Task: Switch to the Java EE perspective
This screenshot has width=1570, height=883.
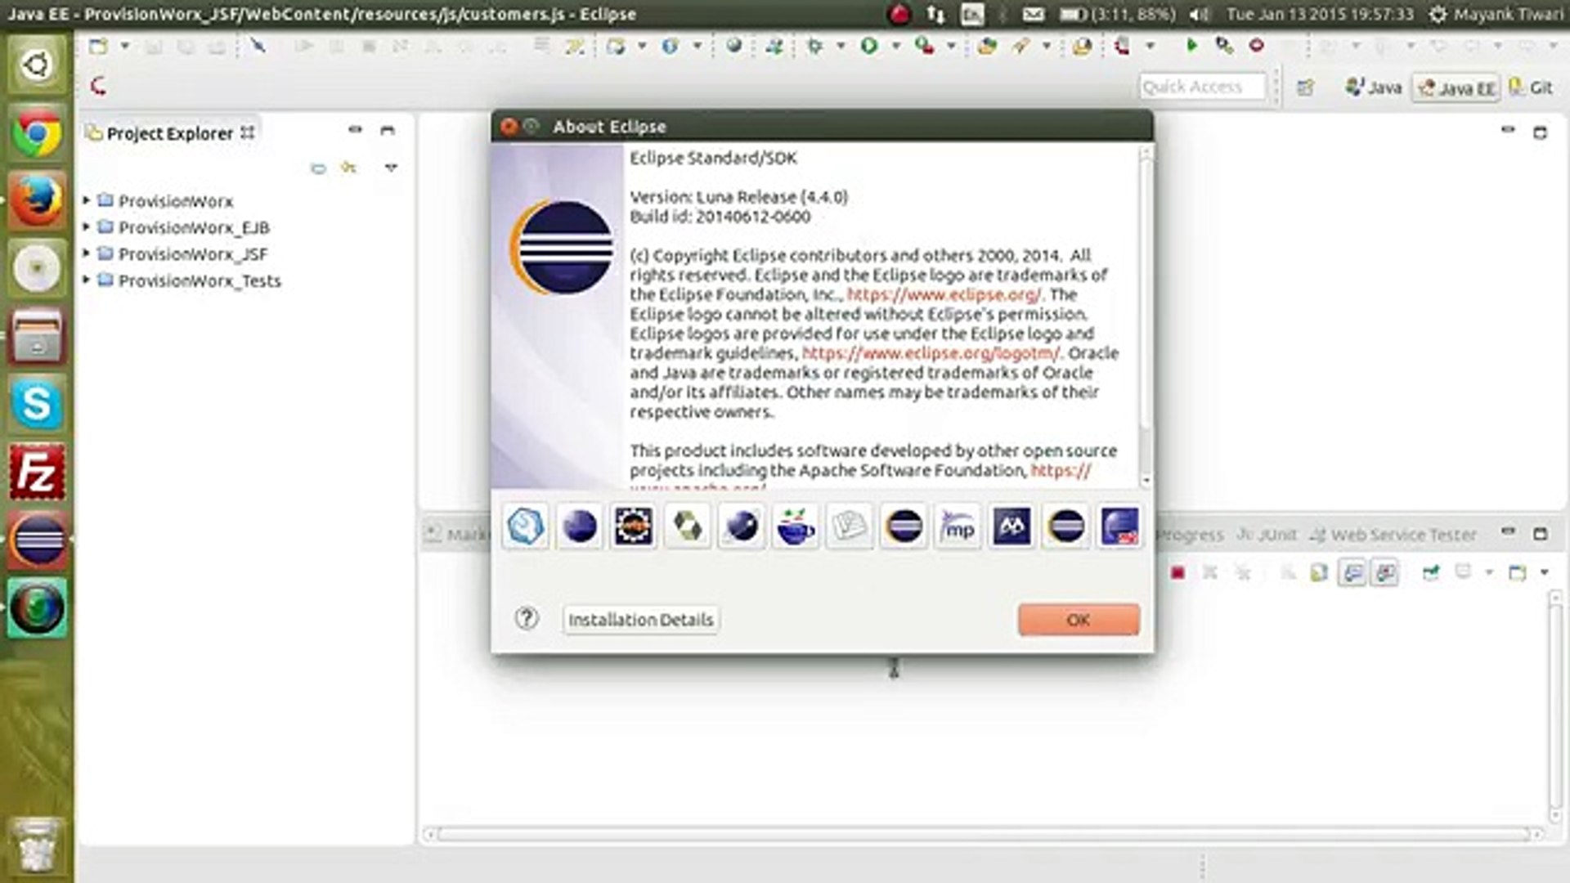Action: click(x=1456, y=88)
